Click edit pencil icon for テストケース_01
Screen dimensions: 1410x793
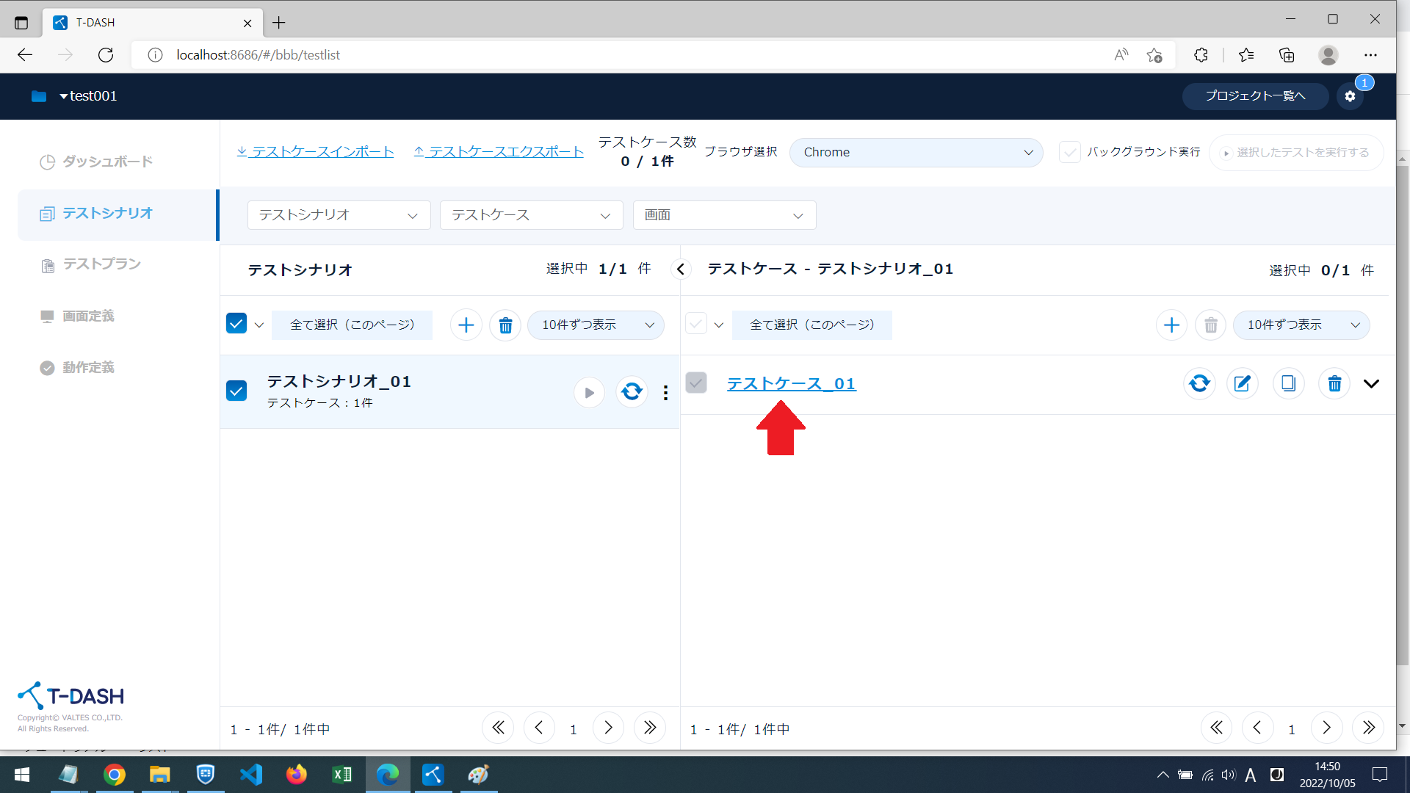1242,383
